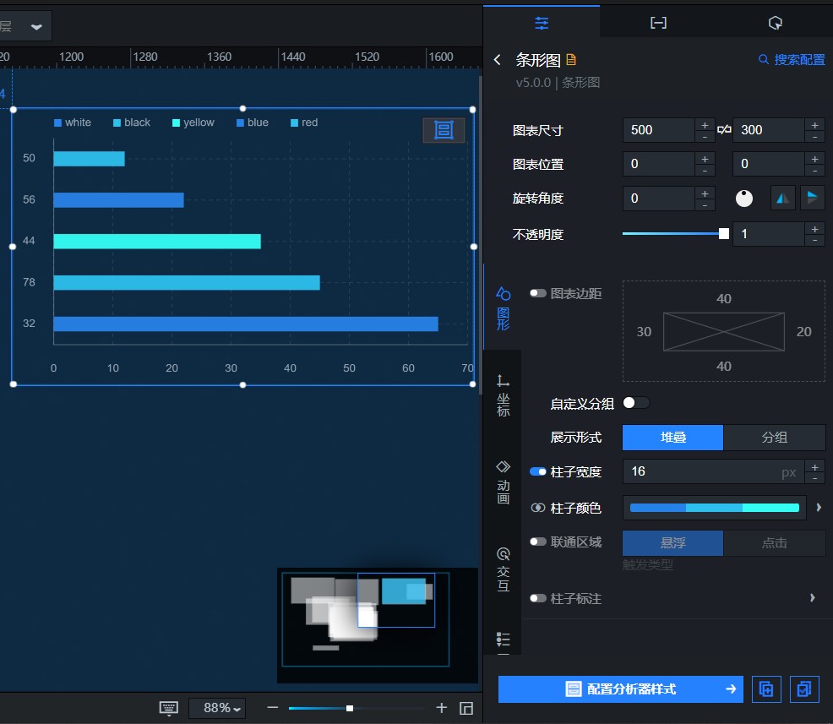The image size is (833, 724).
Task: Click the 图表位置 X field showing 0
Action: pyautogui.click(x=659, y=164)
